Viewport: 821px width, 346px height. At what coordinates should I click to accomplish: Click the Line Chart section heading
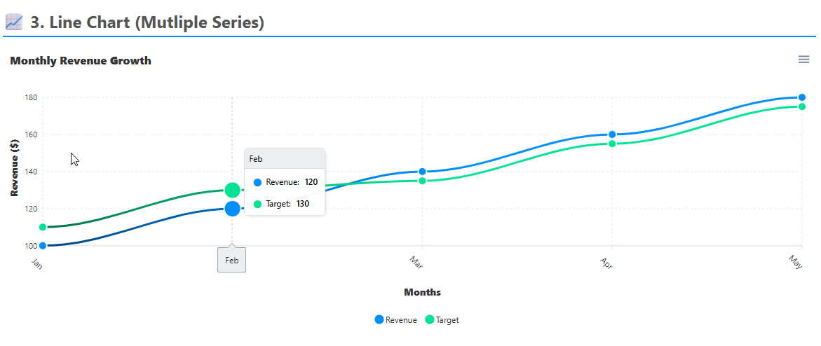coord(147,22)
